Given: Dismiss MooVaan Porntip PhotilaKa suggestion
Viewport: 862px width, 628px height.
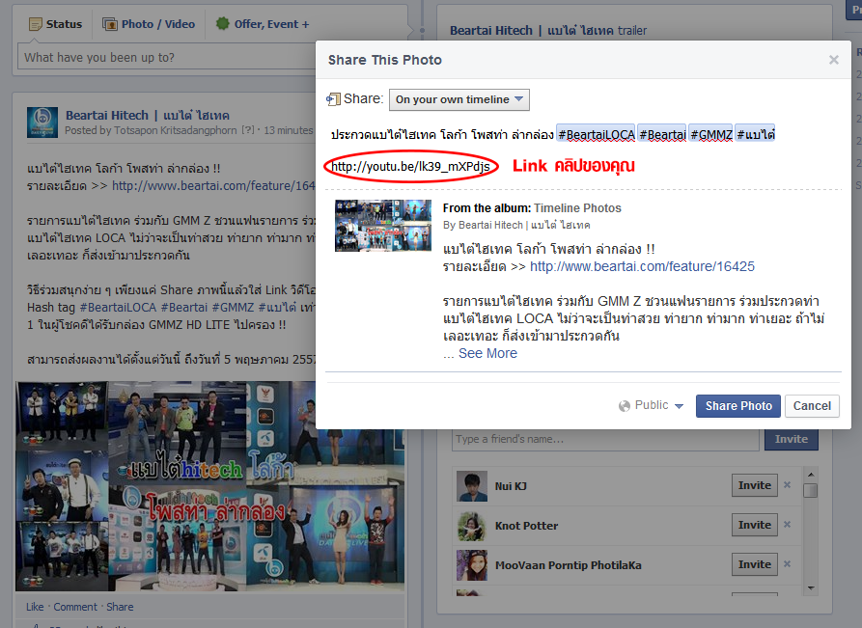Looking at the screenshot, I should (788, 563).
